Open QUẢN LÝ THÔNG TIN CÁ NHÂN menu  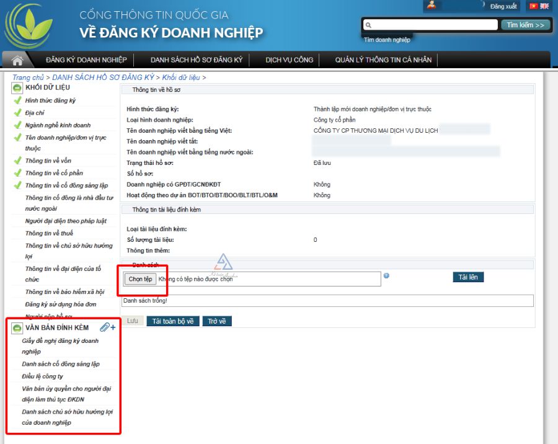(x=383, y=60)
